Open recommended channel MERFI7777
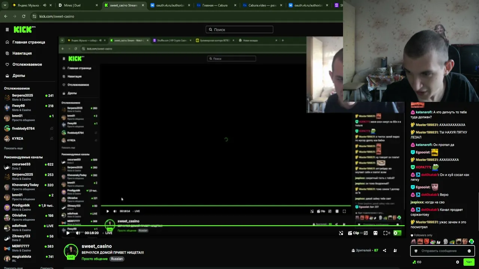Viewport: 479px width, 269px height. point(28,248)
